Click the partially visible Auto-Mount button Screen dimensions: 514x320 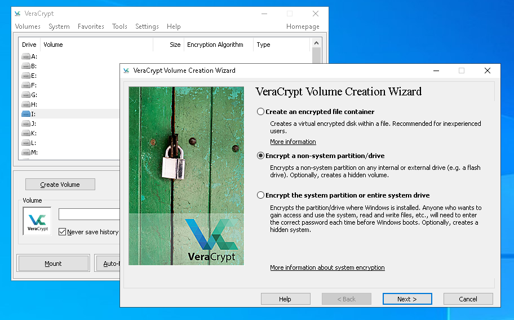pyautogui.click(x=108, y=263)
